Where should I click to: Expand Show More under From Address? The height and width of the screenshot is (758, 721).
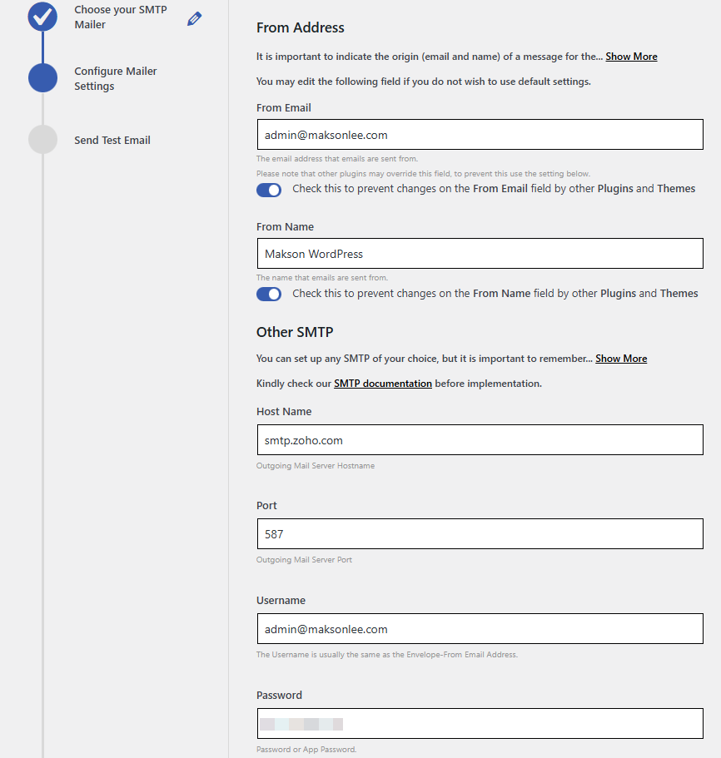(x=631, y=57)
